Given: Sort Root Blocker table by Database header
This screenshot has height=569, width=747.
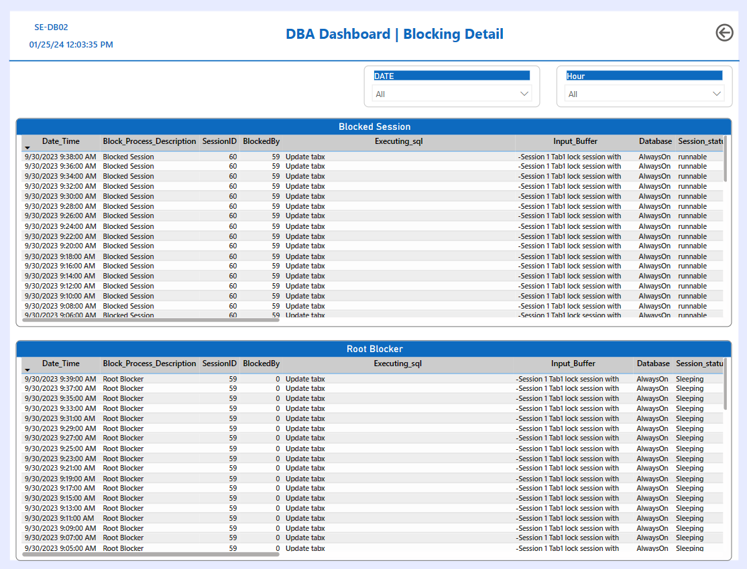Looking at the screenshot, I should coord(653,363).
